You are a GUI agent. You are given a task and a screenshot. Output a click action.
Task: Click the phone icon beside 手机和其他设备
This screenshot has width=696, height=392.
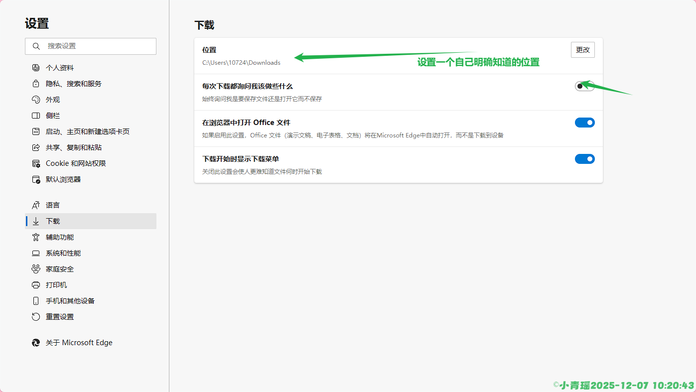(36, 301)
